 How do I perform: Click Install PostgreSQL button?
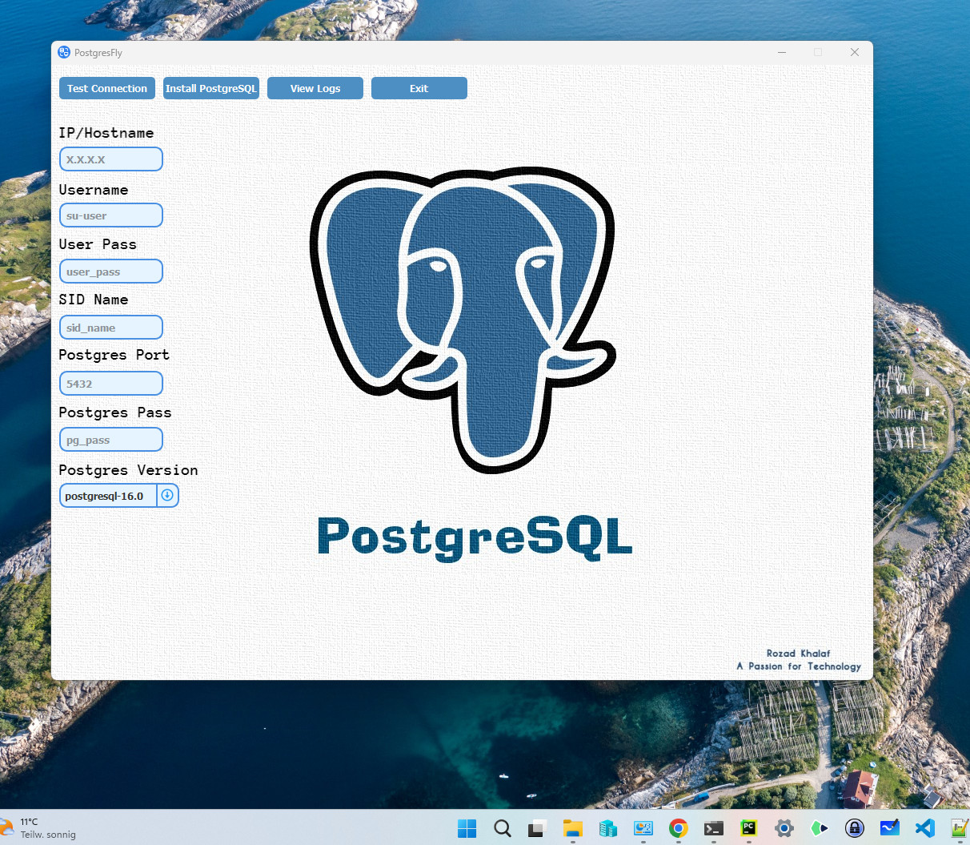coord(211,88)
